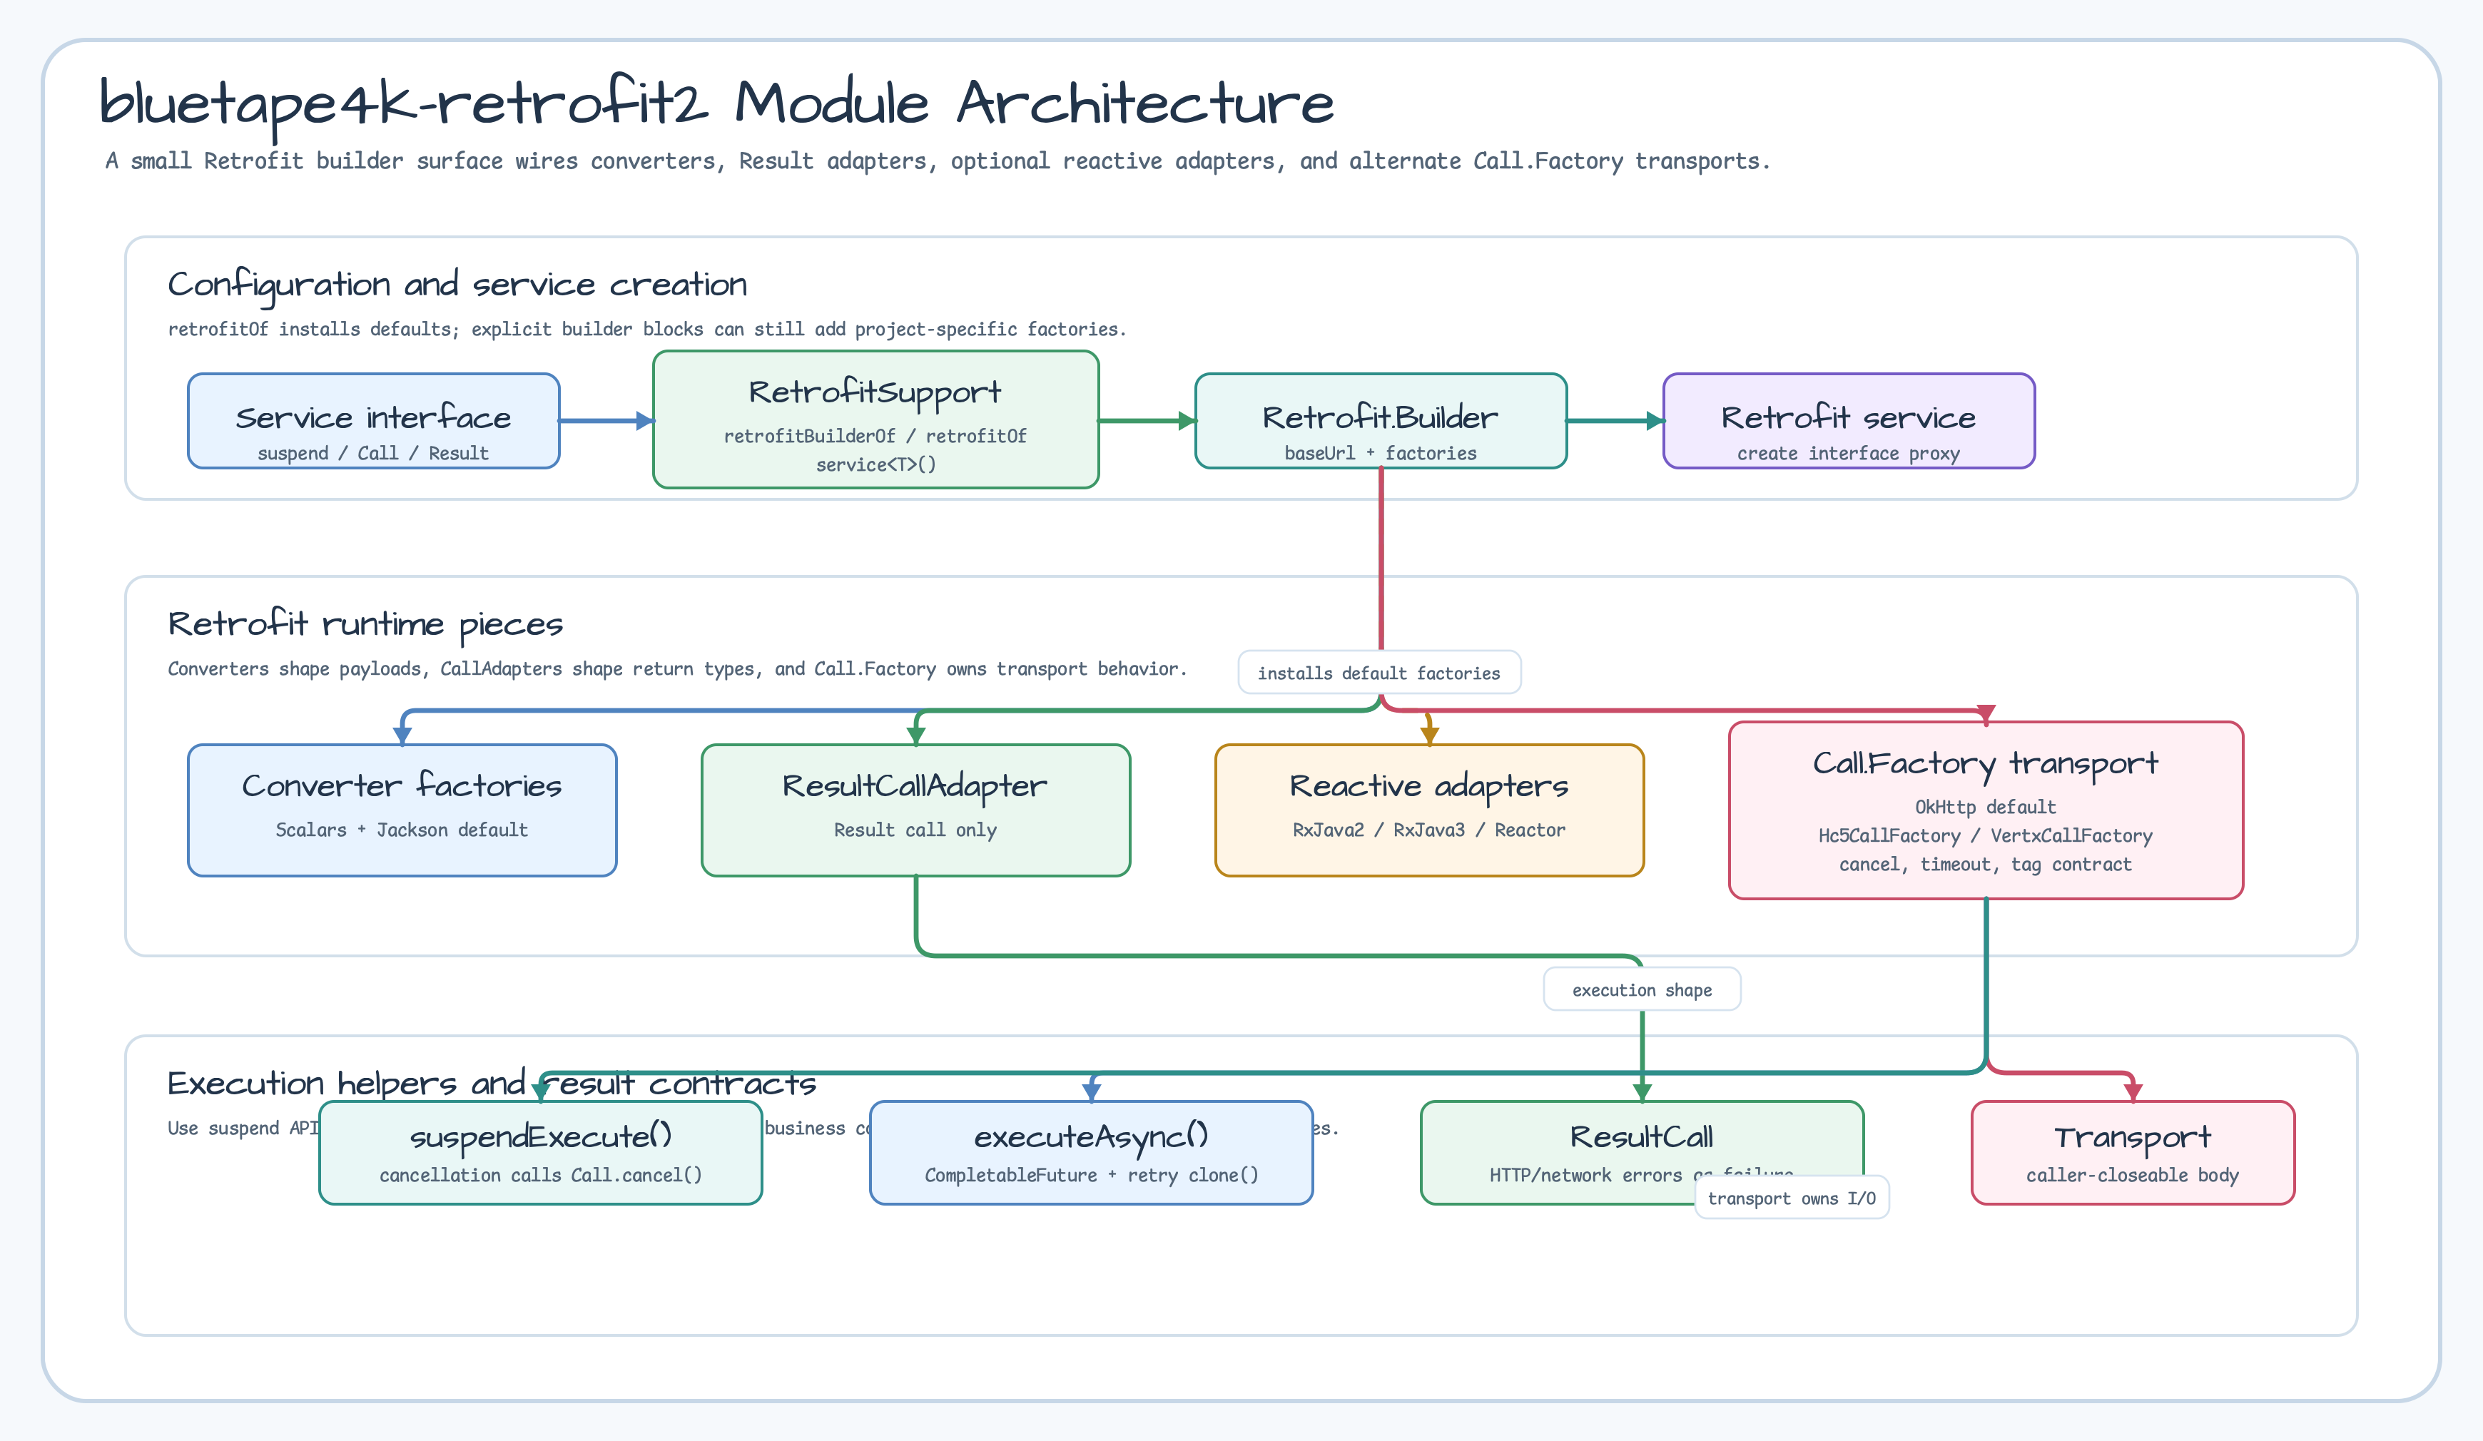Click the 'Retrofit runtime pieces' heading
The image size is (2483, 1441).
(365, 624)
